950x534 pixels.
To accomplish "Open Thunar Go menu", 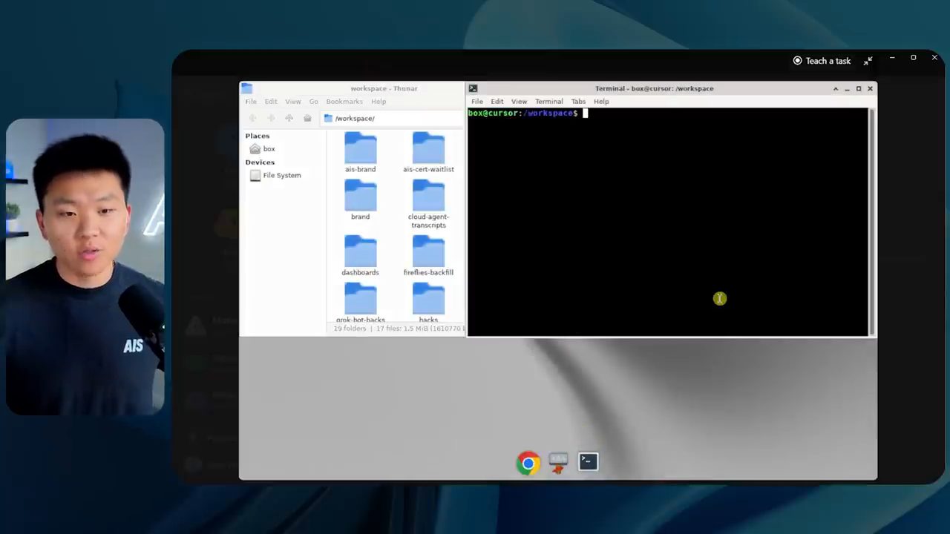I will click(313, 102).
